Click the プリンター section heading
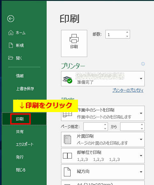The height and width of the screenshot is (185, 154). (x=73, y=66)
